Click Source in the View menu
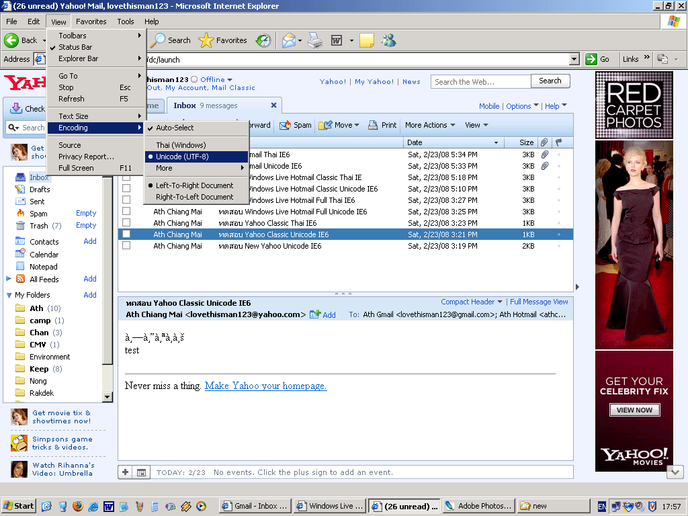Viewport: 688px width, 516px height. 96,145
